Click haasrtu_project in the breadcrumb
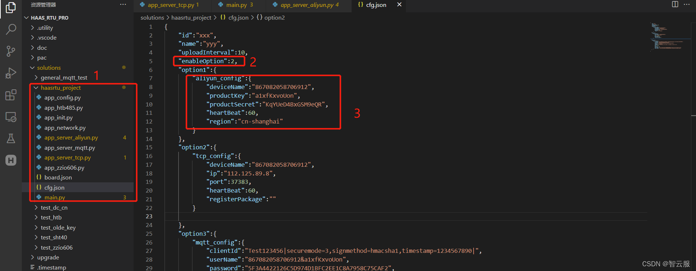 [191, 17]
